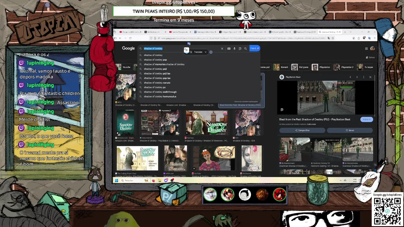Expand the Translate popup dropdown chevron
The image size is (404, 227).
click(x=205, y=52)
